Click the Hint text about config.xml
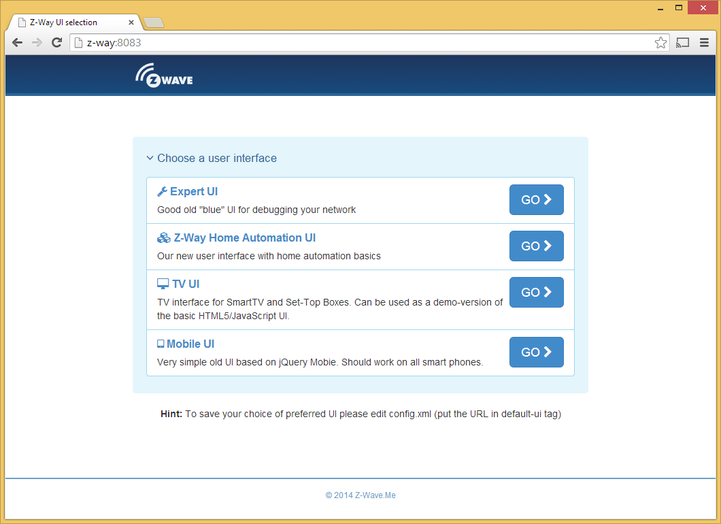The image size is (721, 524). (x=360, y=414)
